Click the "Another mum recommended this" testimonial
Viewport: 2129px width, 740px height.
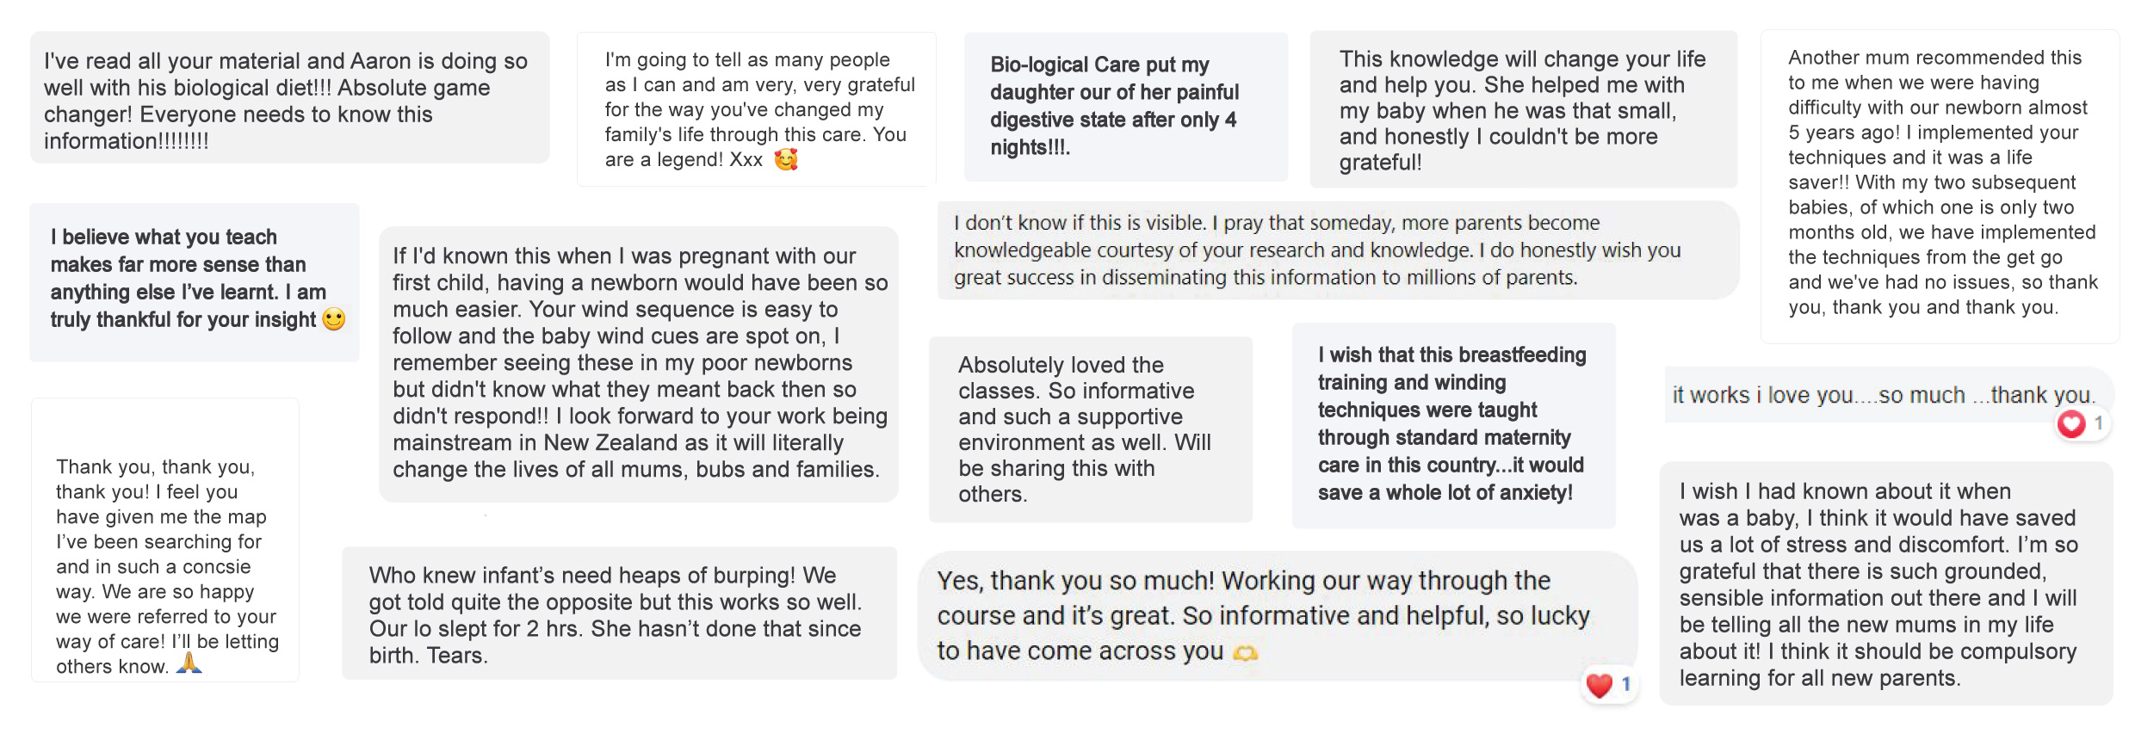1940,182
